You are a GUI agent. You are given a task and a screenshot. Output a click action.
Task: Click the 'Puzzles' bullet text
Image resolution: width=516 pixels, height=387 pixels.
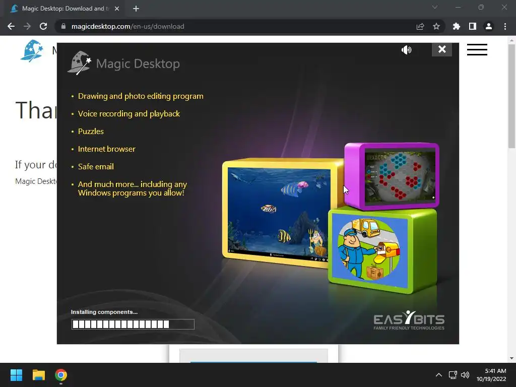pyautogui.click(x=91, y=132)
